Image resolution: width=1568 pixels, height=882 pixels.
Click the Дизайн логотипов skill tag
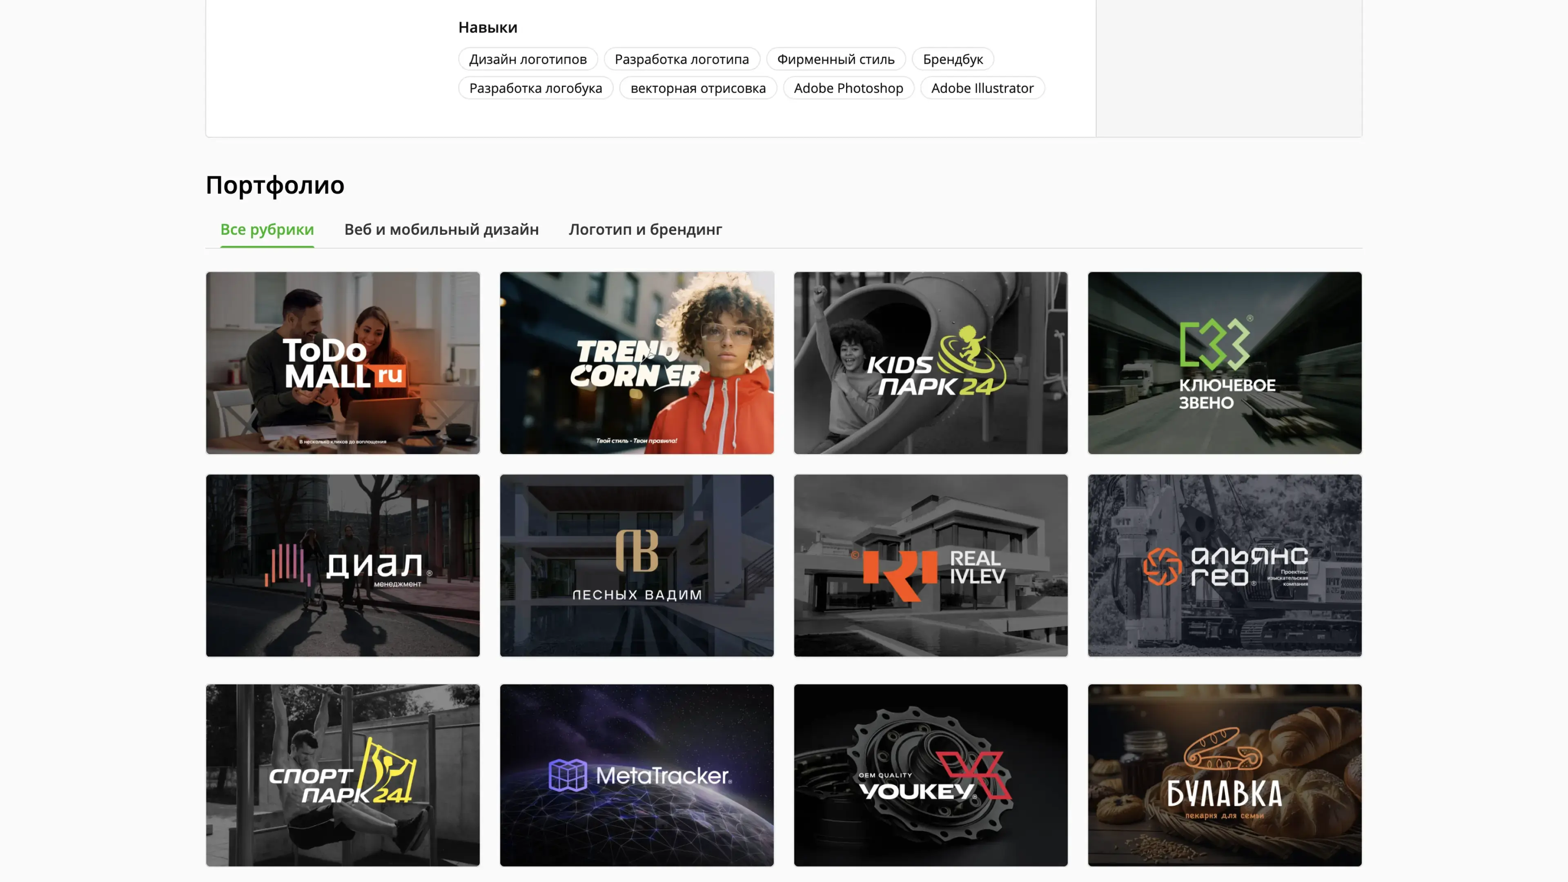pos(528,59)
